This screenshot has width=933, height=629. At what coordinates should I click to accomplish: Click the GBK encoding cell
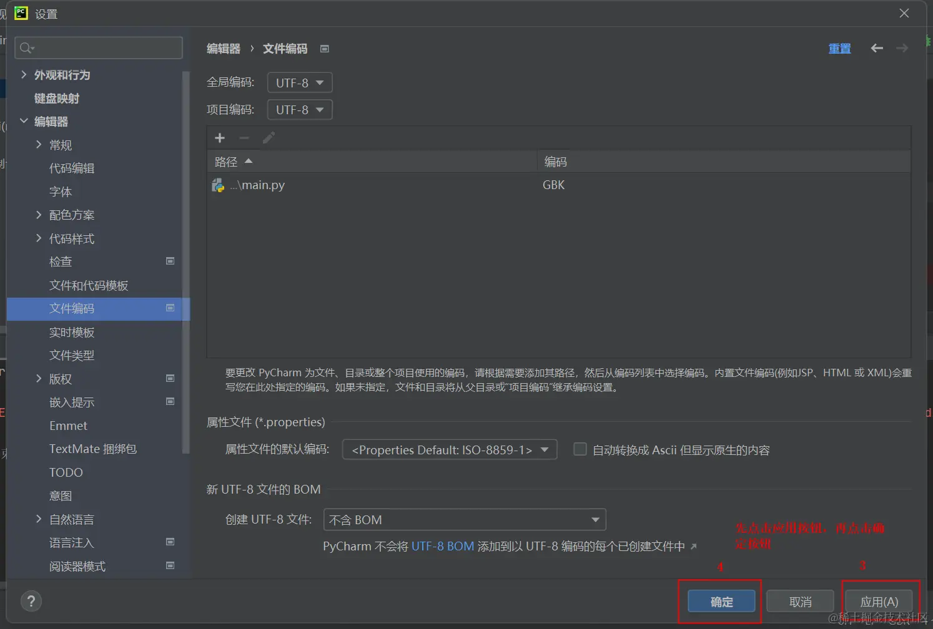(x=553, y=185)
